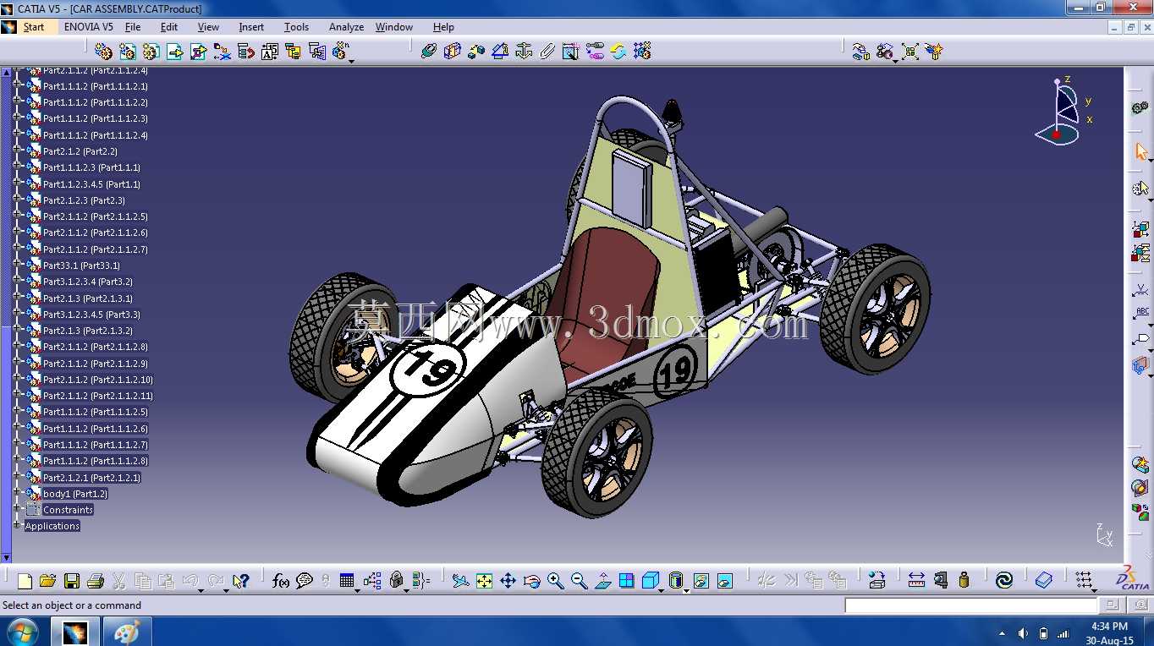Click the Print icon
The height and width of the screenshot is (646, 1154).
[95, 581]
